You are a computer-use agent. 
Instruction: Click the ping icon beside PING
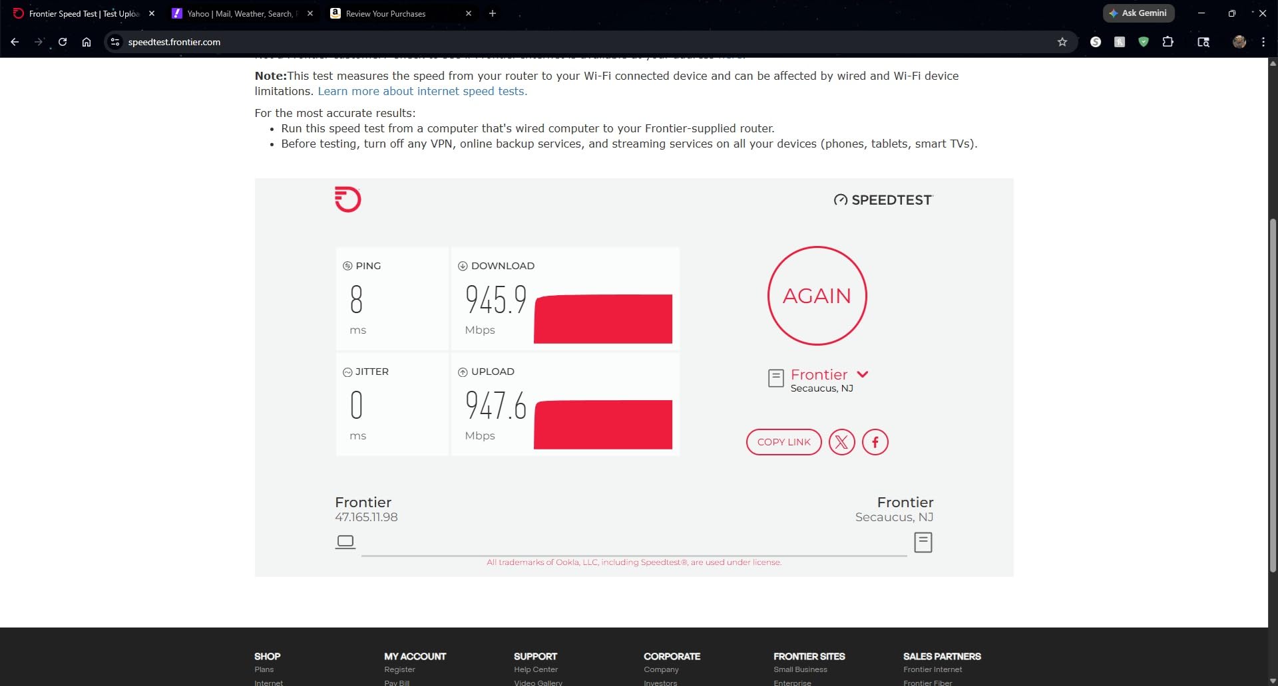pyautogui.click(x=347, y=266)
